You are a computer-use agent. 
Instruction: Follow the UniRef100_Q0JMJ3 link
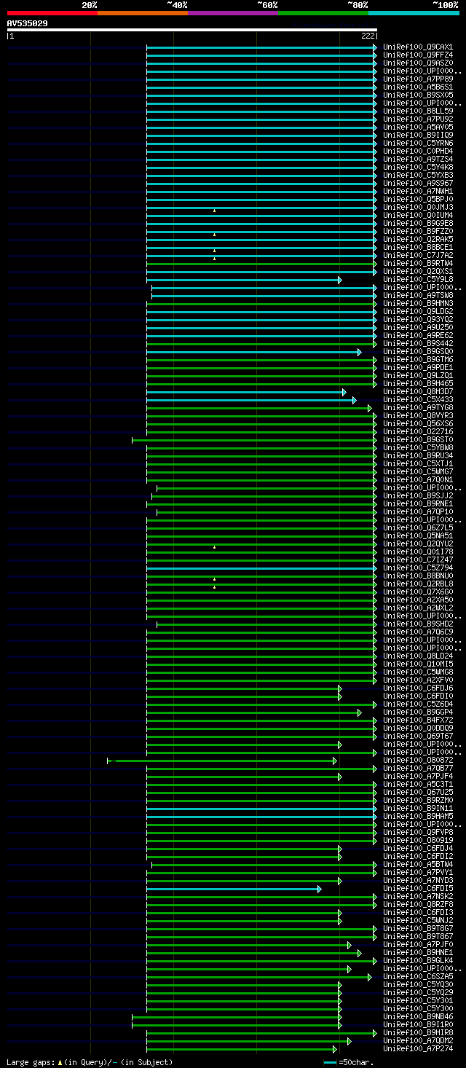(x=418, y=207)
